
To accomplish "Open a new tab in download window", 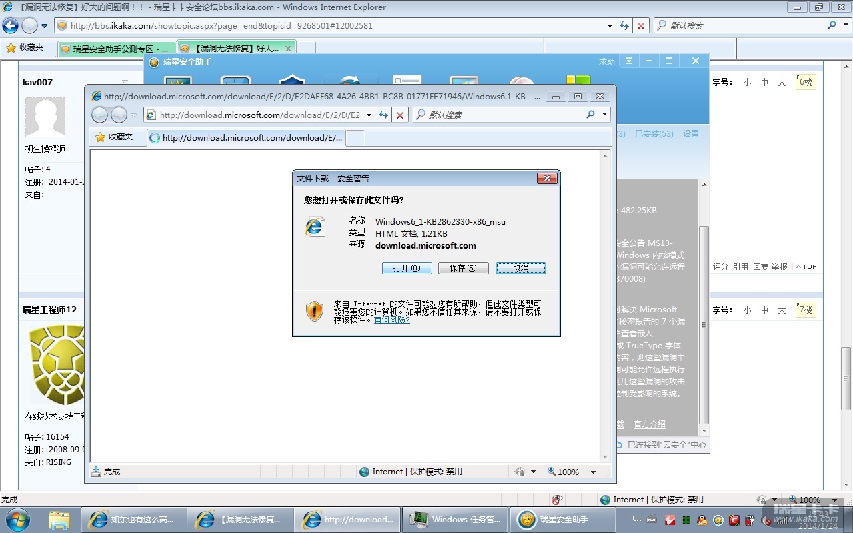I will coord(355,138).
